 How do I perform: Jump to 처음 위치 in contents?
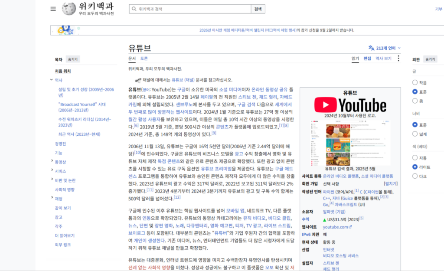tap(62, 71)
